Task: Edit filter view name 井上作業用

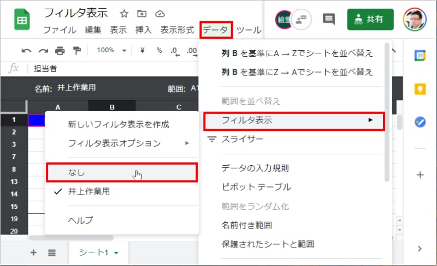Action: pos(76,88)
